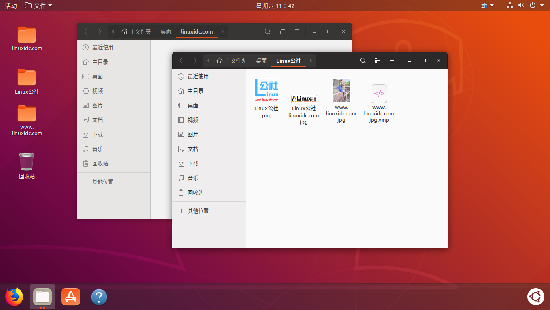
Task: Toggle list view in Linux公社 window
Action: click(378, 61)
